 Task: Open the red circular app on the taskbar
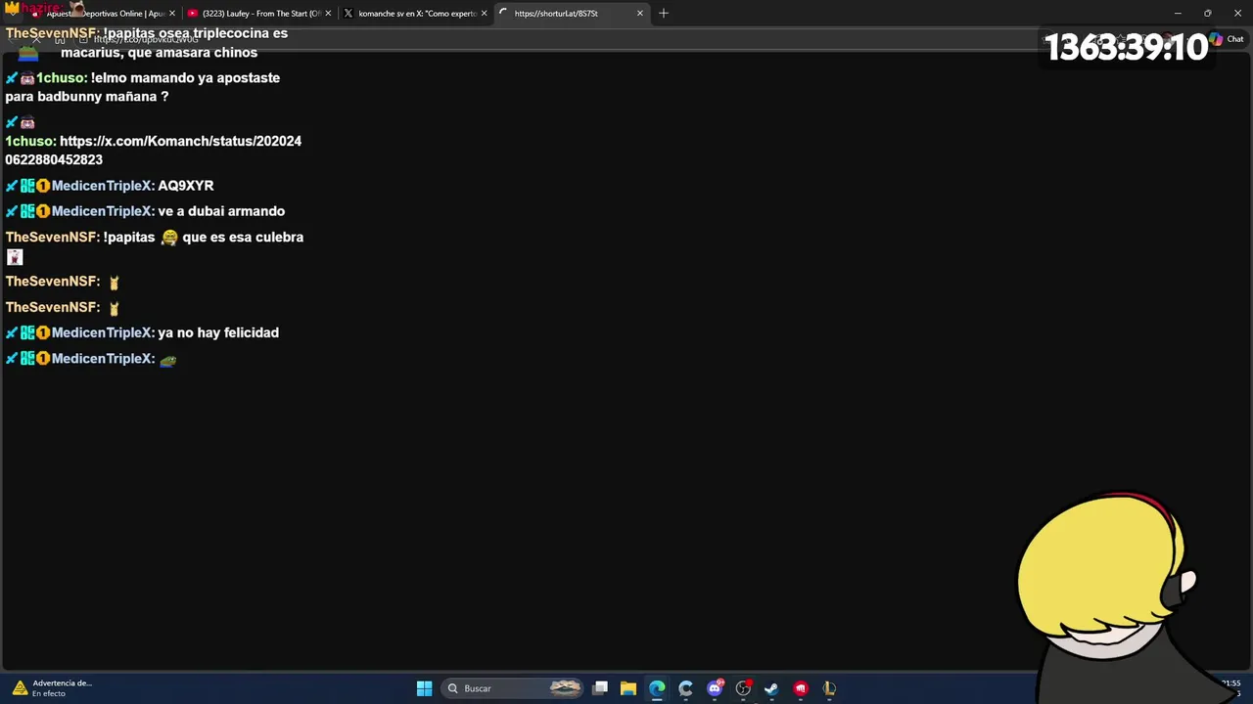coord(801,688)
